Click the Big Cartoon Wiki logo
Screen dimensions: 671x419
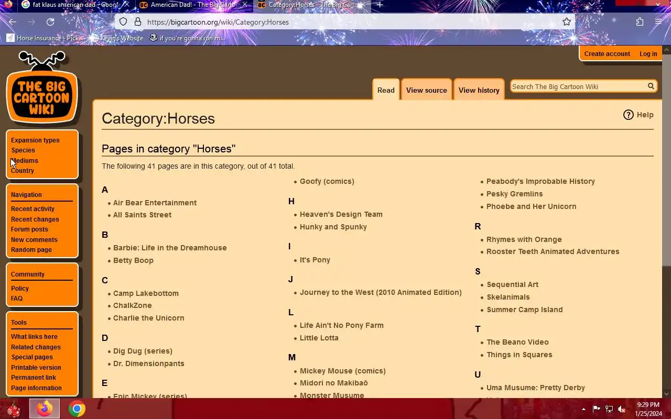click(42, 87)
